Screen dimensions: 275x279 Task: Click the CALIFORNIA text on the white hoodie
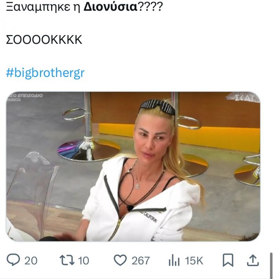click(x=150, y=217)
